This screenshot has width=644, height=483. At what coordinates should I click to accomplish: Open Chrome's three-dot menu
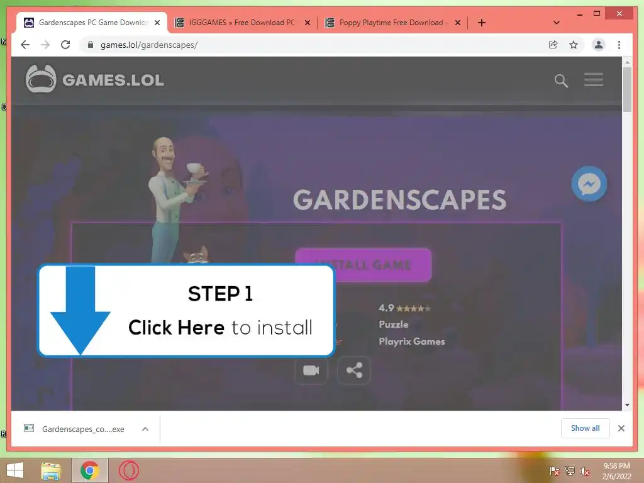click(619, 45)
